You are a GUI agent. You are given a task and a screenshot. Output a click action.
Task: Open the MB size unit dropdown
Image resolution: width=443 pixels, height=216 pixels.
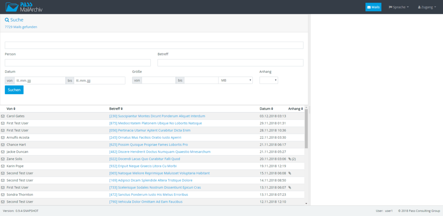[x=235, y=80]
